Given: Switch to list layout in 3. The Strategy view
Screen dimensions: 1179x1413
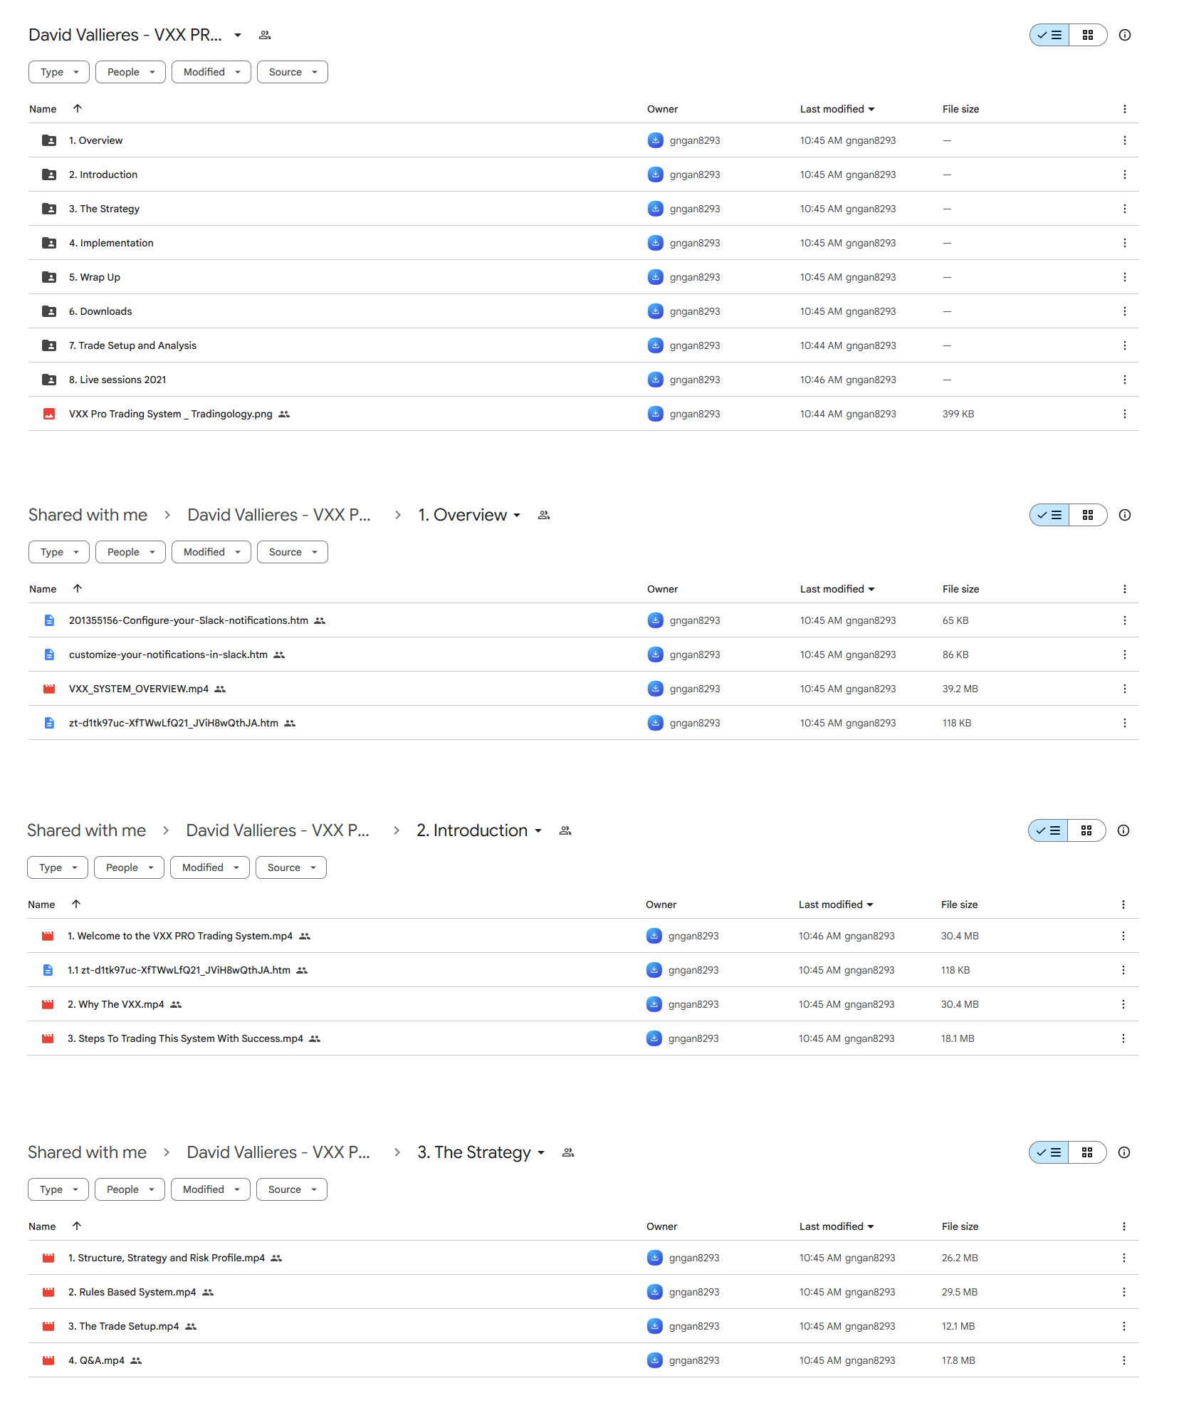Looking at the screenshot, I should 1049,1152.
